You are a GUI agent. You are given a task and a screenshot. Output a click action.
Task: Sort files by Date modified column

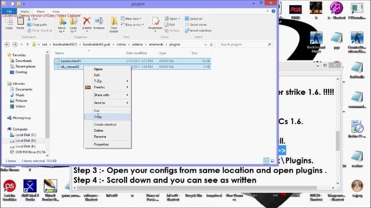coord(137,53)
